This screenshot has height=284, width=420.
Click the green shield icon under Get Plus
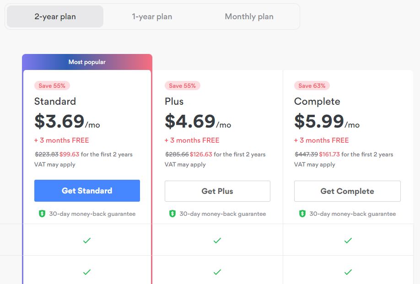pos(172,214)
